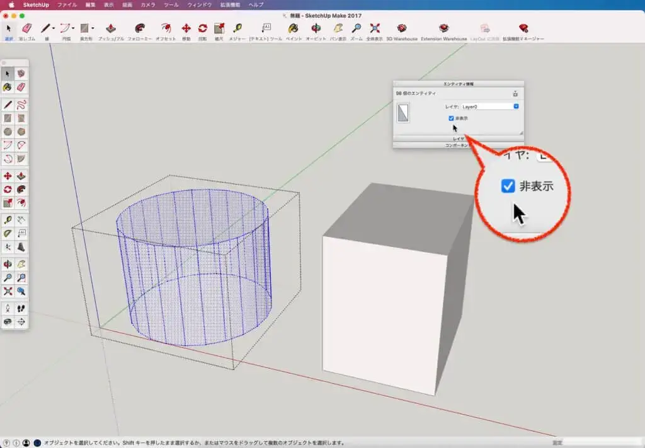
Task: Select the Pie tool in left palette
Action: 21,159
